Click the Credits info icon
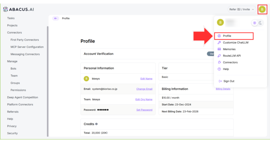 tap(97, 124)
